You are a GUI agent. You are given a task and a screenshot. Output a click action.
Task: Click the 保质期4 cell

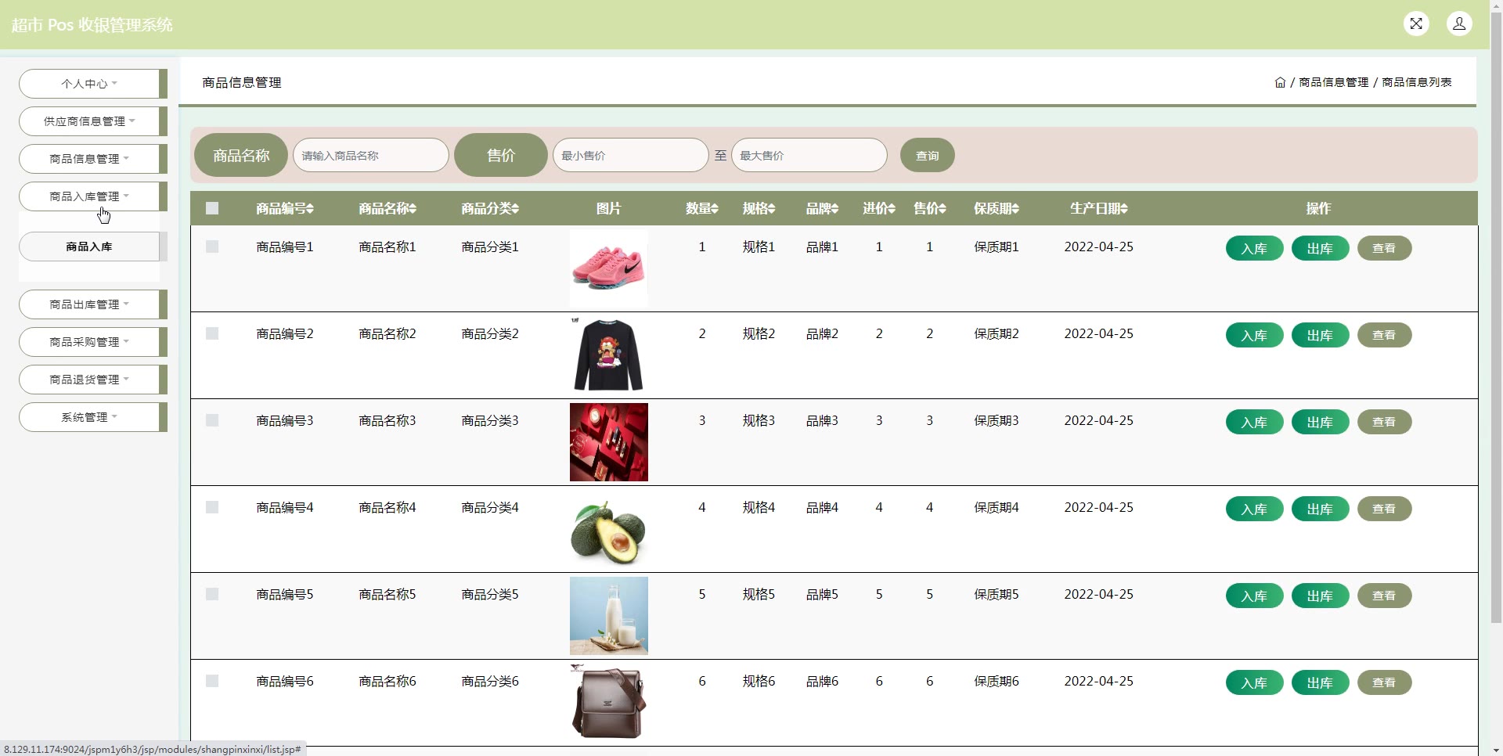pos(996,507)
